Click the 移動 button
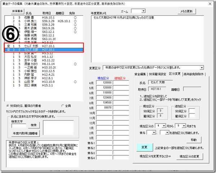The image size is (216, 173). (x=194, y=140)
